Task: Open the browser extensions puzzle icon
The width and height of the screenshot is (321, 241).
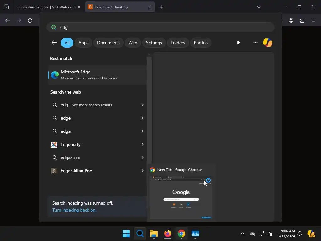Action: click(x=302, y=20)
